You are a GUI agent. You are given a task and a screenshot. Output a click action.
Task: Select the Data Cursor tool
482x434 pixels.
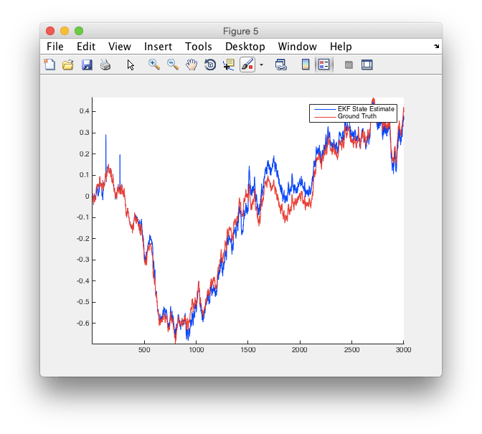point(229,65)
